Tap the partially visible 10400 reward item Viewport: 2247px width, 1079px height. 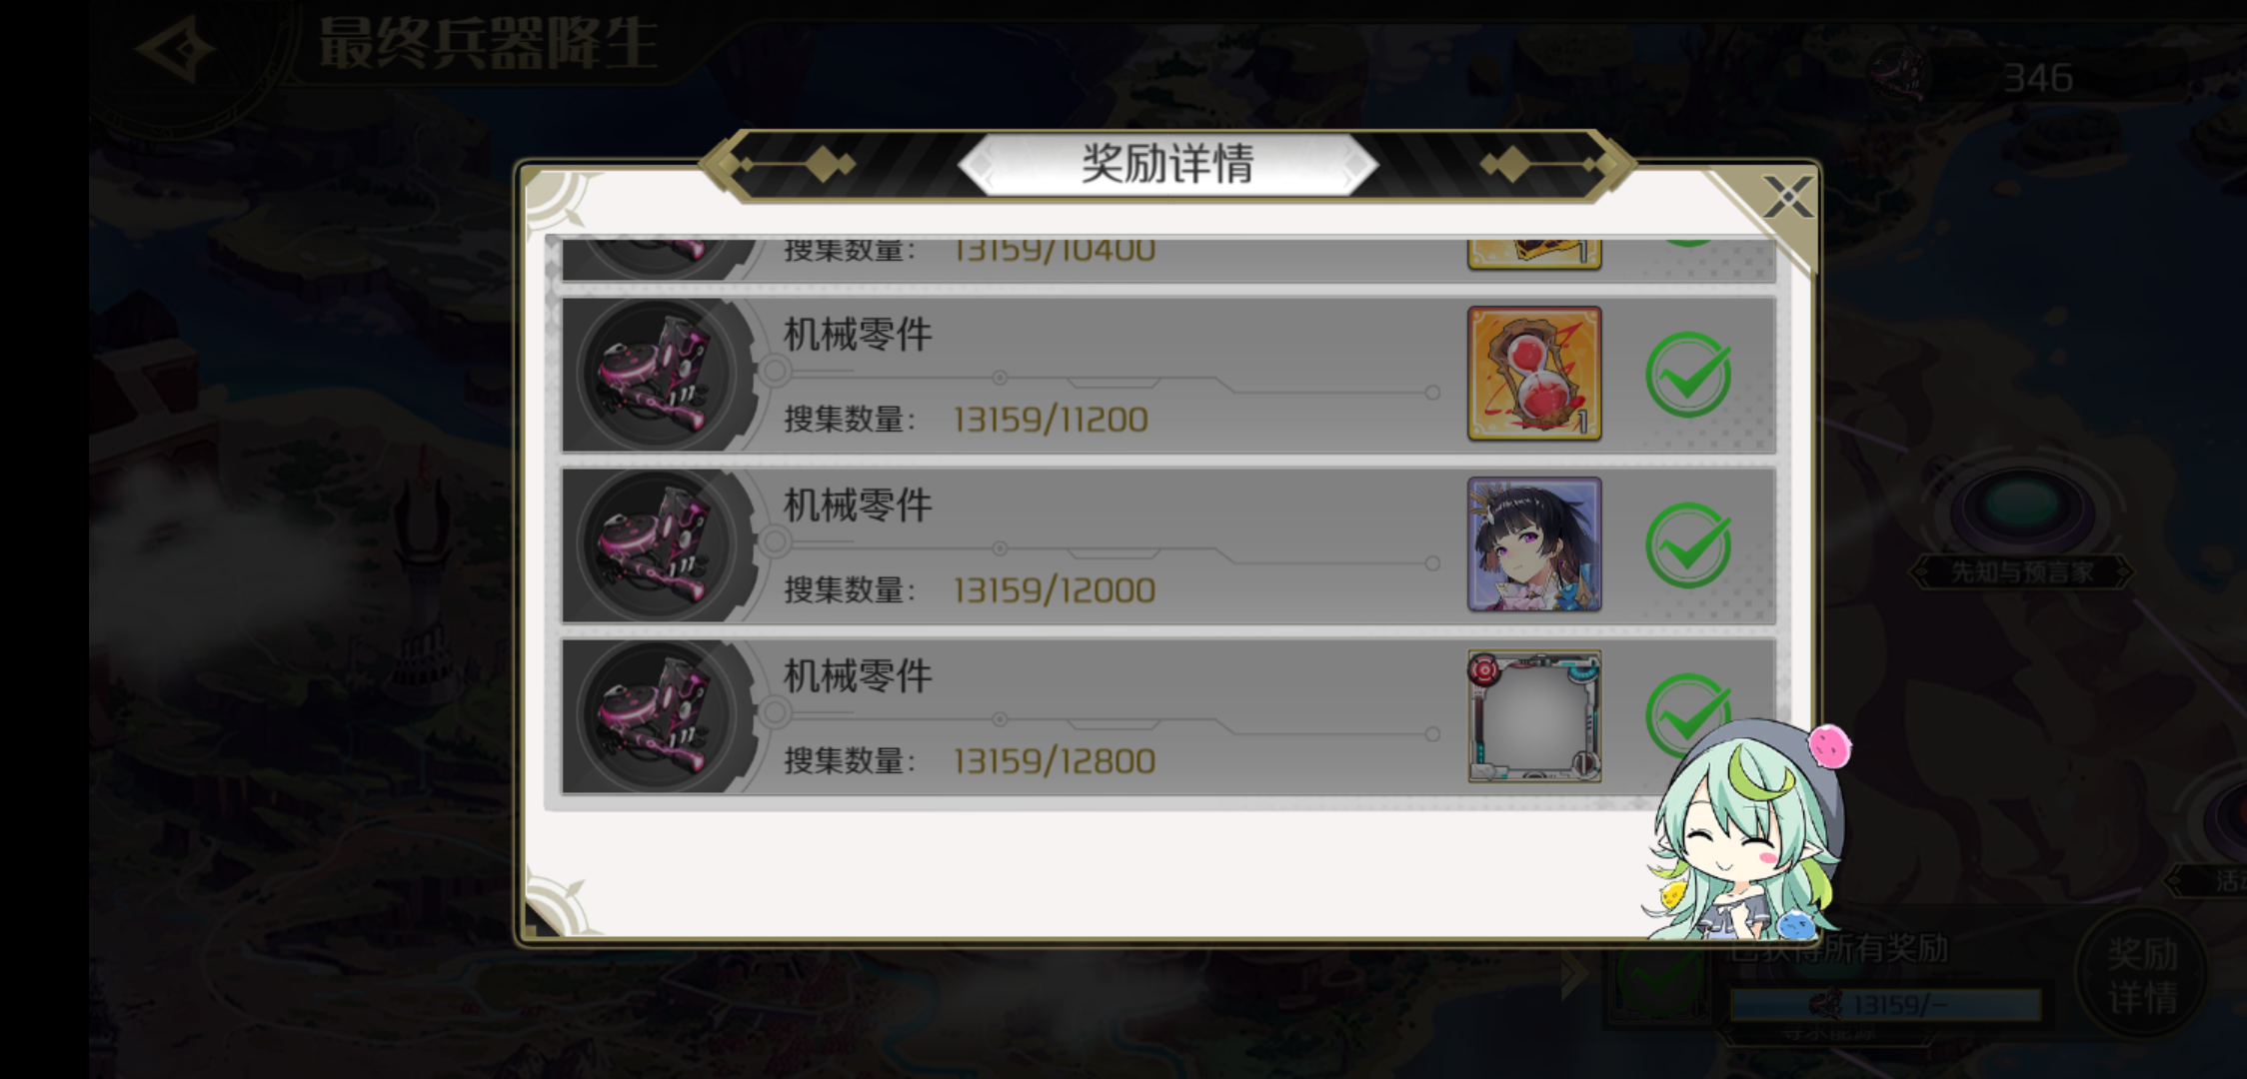pyautogui.click(x=1534, y=254)
